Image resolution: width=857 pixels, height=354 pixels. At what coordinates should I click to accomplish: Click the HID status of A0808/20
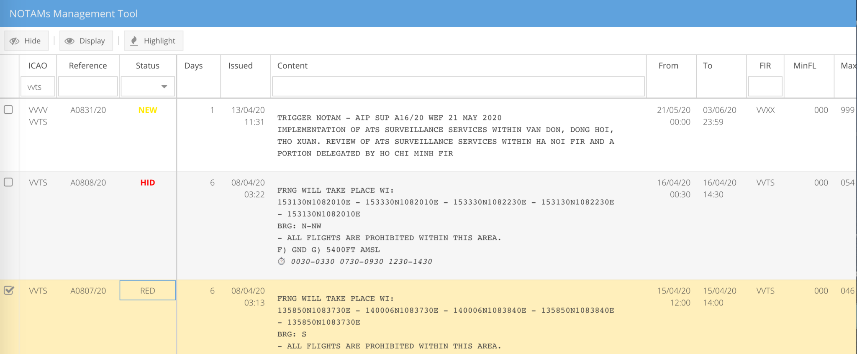tap(148, 183)
